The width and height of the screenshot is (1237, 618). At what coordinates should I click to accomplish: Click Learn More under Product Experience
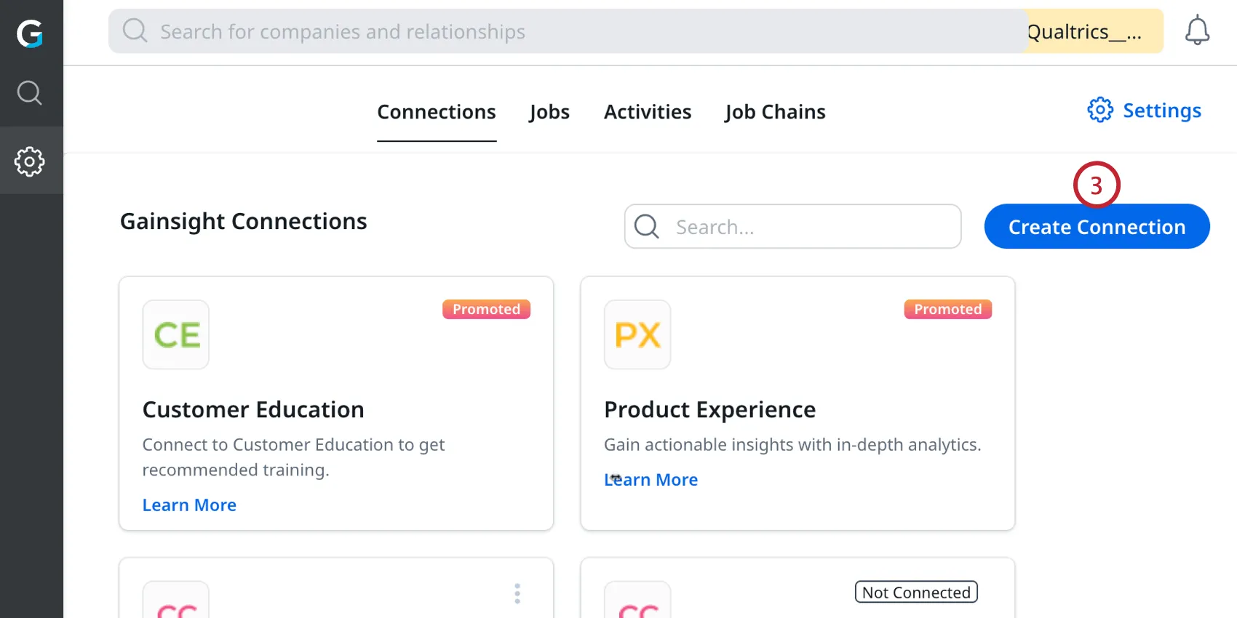[651, 479]
